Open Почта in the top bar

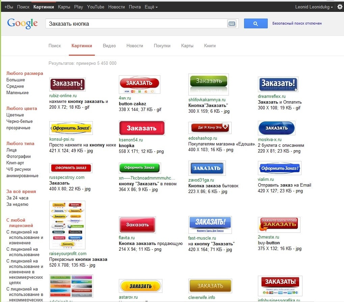135,7
